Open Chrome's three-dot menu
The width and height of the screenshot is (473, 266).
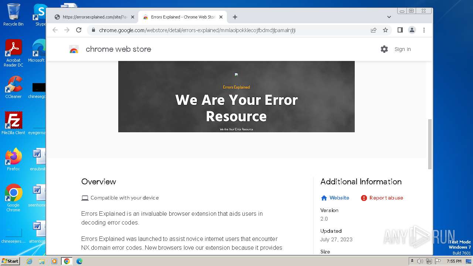pos(424,30)
